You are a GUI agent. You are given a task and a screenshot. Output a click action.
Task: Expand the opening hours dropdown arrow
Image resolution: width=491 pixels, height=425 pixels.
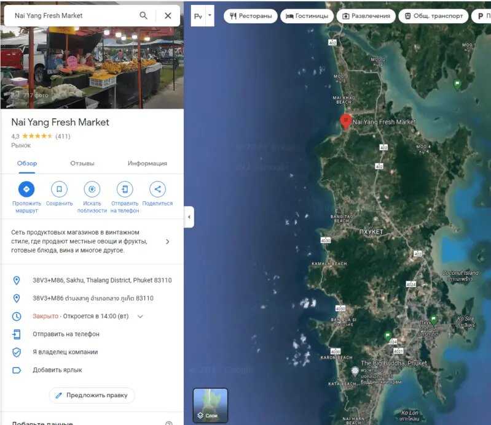[140, 316]
